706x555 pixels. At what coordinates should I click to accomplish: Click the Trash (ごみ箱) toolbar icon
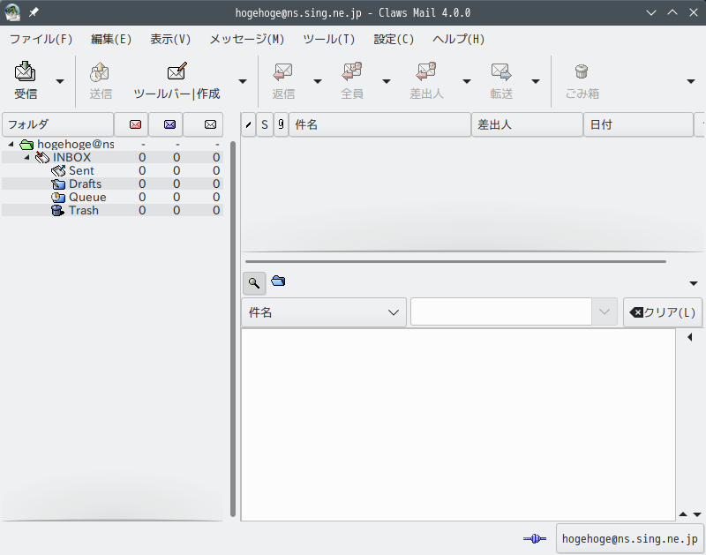tap(582, 71)
